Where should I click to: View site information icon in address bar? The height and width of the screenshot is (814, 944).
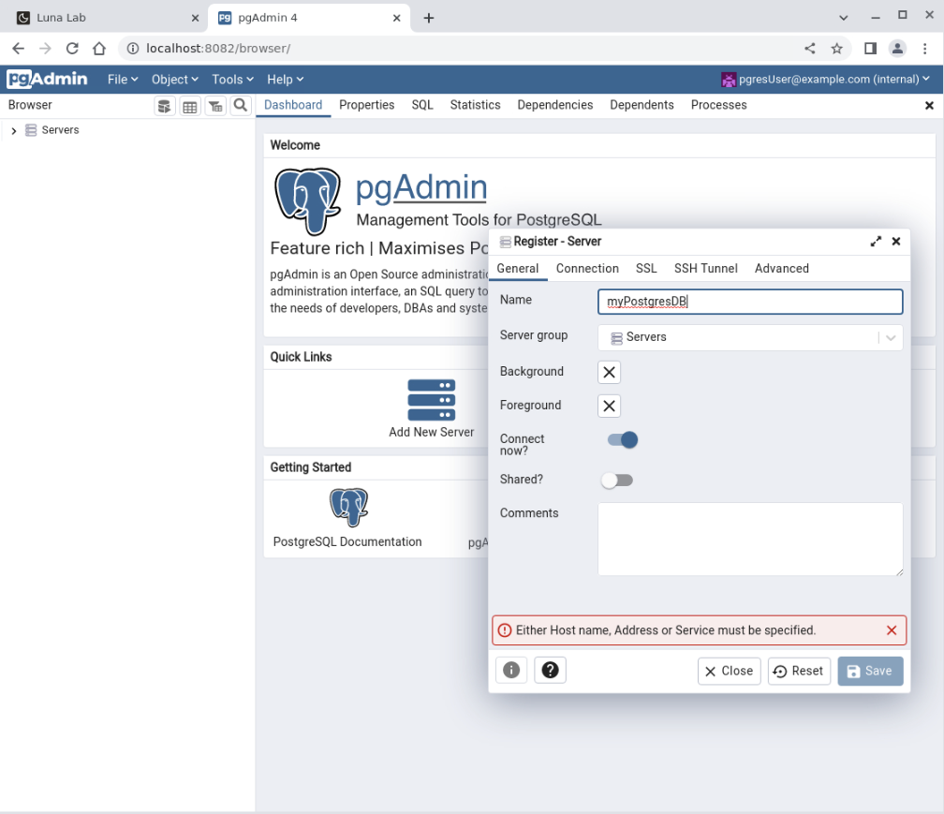(x=132, y=48)
